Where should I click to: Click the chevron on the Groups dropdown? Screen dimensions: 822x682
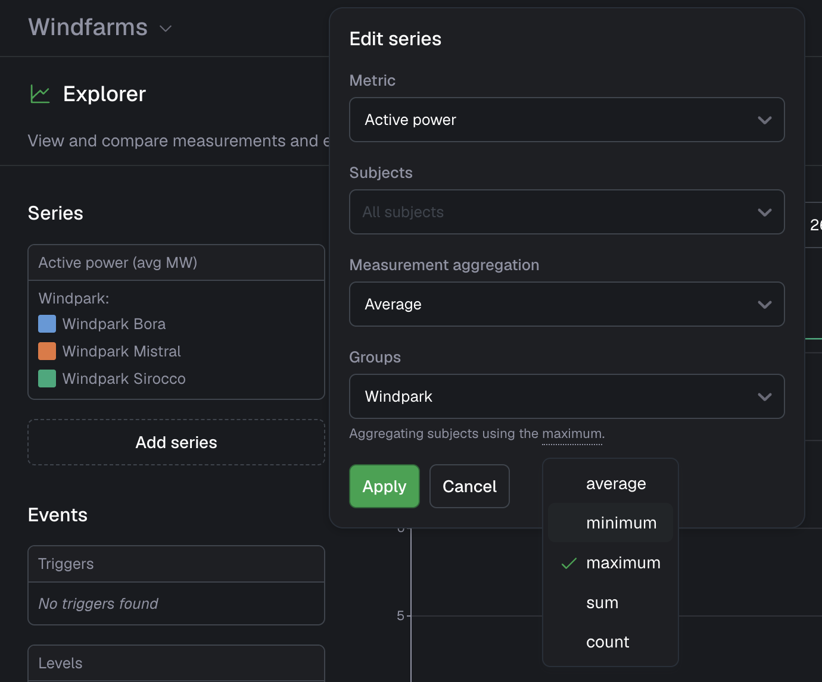coord(765,396)
